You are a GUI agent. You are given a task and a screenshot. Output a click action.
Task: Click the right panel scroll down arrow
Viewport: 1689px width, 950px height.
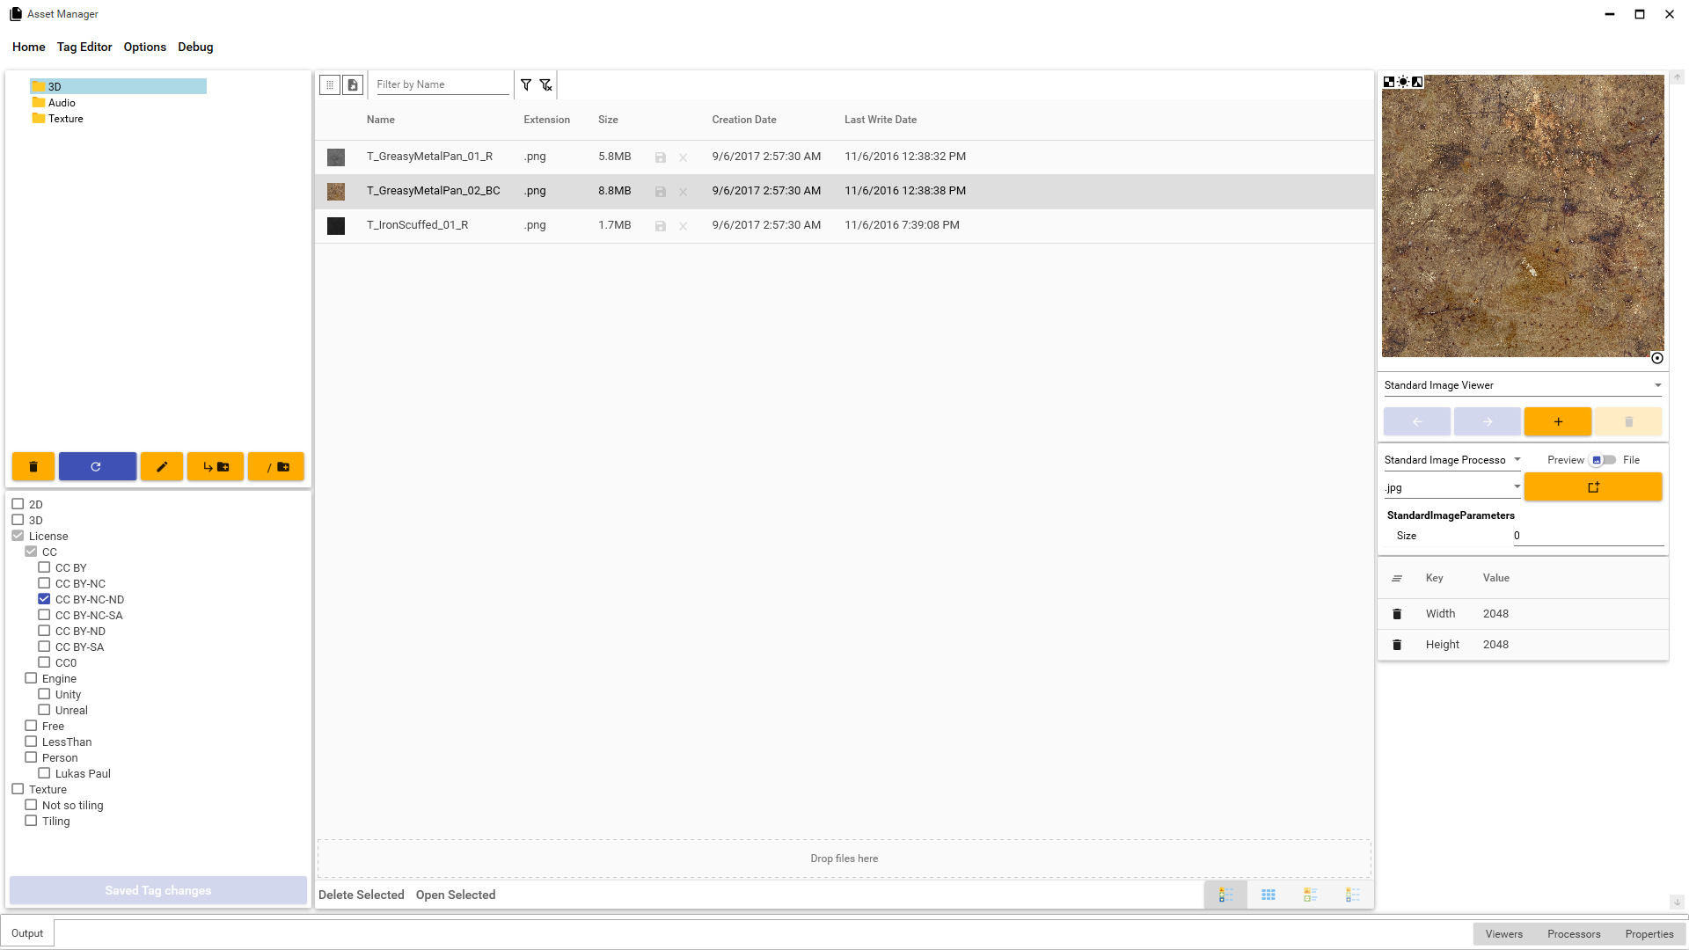[x=1678, y=902]
